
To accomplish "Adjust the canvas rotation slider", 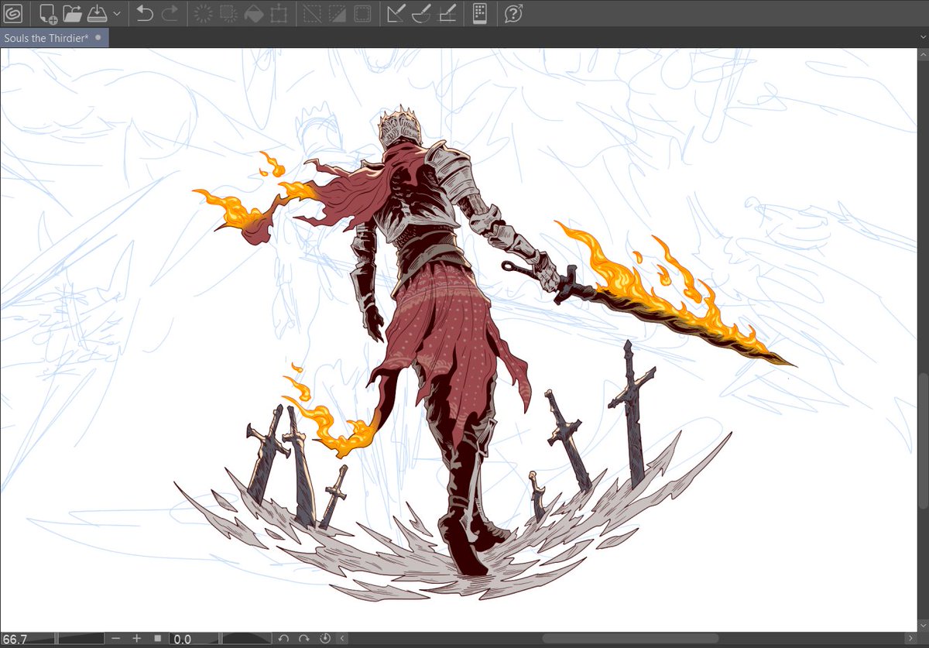I will (x=247, y=639).
